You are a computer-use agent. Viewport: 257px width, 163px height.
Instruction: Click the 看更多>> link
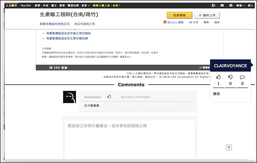[126, 57]
